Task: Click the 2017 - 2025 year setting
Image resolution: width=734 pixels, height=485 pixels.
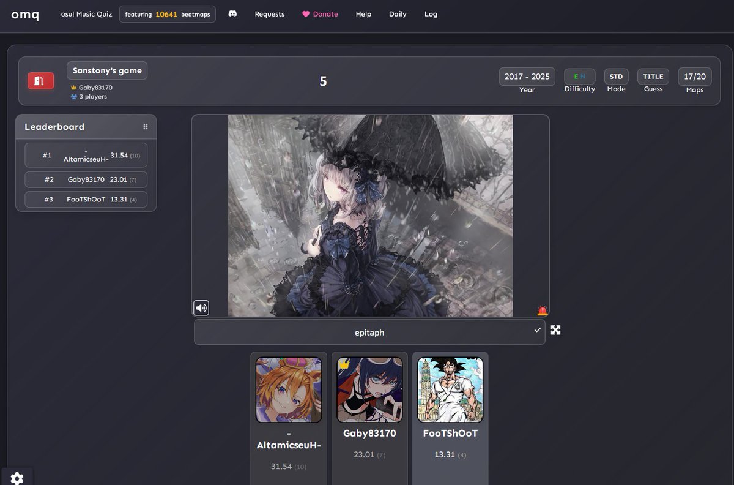Action: point(527,77)
